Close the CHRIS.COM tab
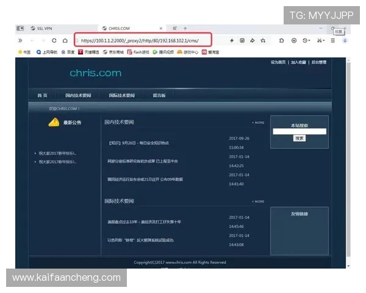This screenshot has height=293, width=366. [161, 29]
